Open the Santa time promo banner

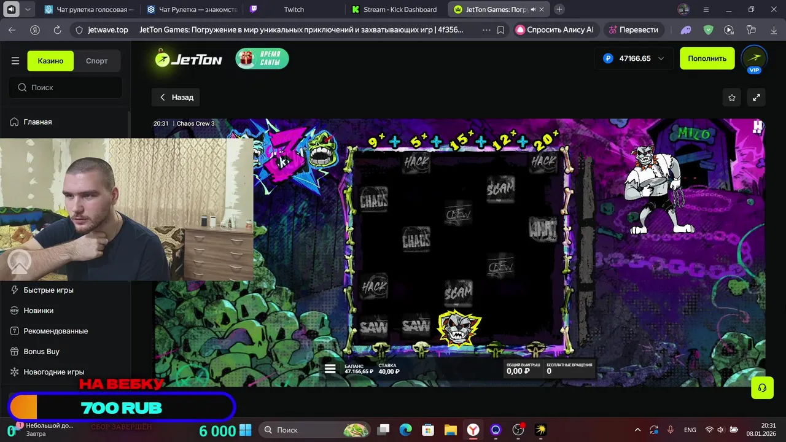[262, 59]
